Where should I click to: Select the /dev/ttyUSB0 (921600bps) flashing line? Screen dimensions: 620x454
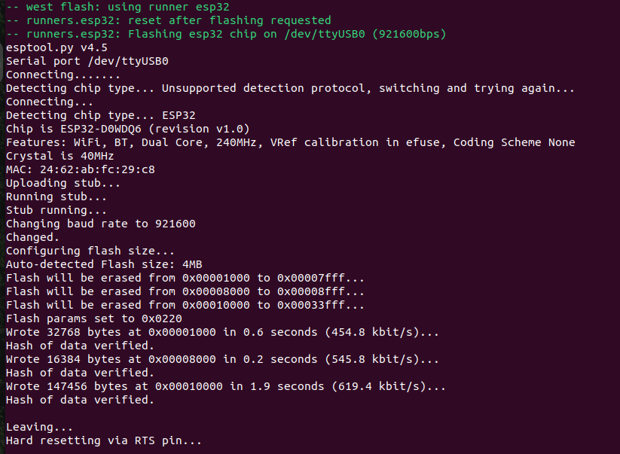pyautogui.click(x=226, y=34)
